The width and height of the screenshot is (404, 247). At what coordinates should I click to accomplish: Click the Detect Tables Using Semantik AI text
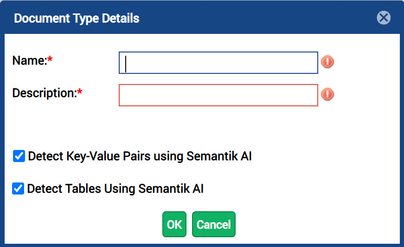point(115,188)
